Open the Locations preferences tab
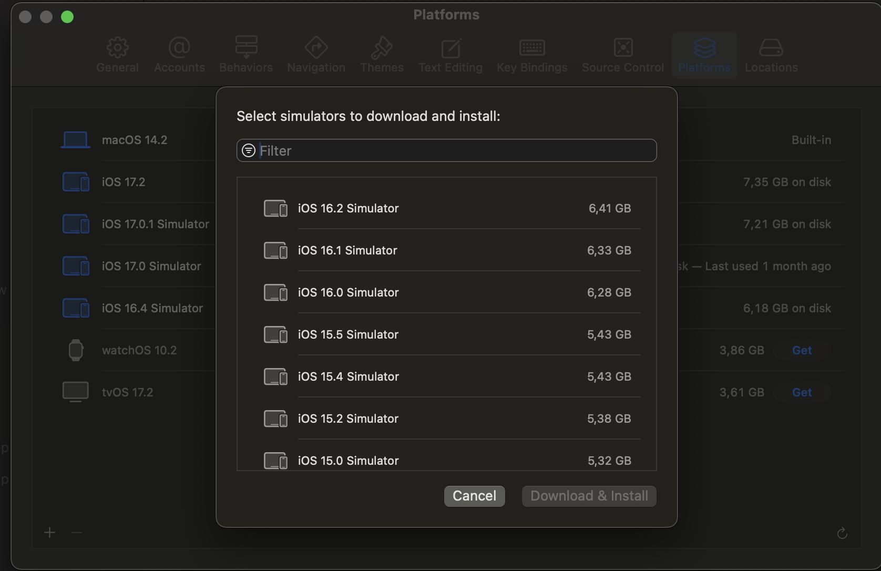This screenshot has width=881, height=571. (x=771, y=55)
